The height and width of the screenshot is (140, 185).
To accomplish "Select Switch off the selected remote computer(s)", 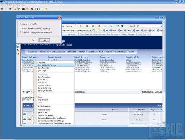I will coord(36,32).
